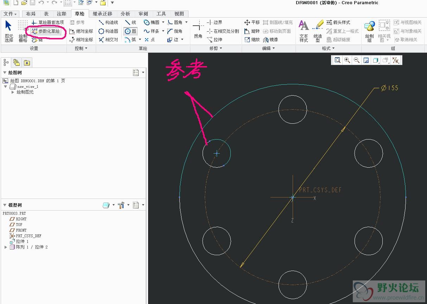The width and height of the screenshot is (427, 304).
Task: Open the 样条 spline dropdown arrow
Action: tap(163, 31)
